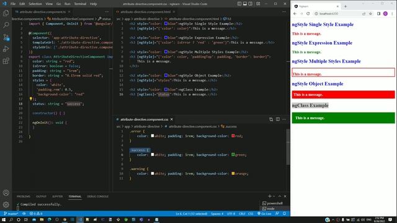
Task: Open the File menu
Action: point(13,4)
